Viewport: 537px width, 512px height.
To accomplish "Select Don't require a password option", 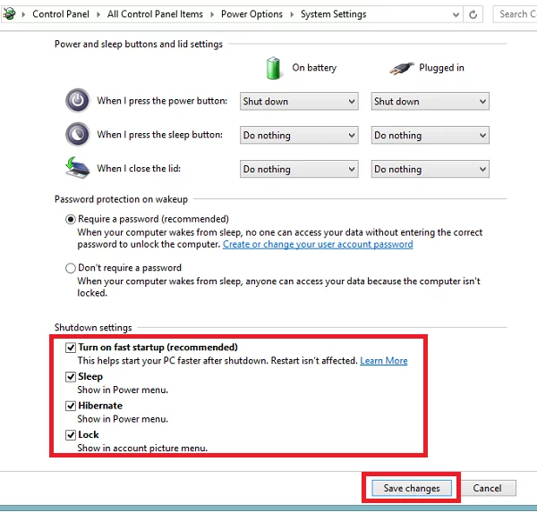I will [x=71, y=268].
